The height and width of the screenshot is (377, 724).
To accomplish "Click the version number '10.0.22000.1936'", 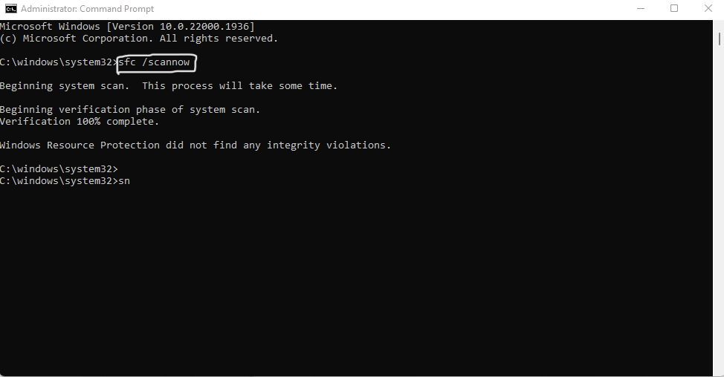I will [x=204, y=27].
